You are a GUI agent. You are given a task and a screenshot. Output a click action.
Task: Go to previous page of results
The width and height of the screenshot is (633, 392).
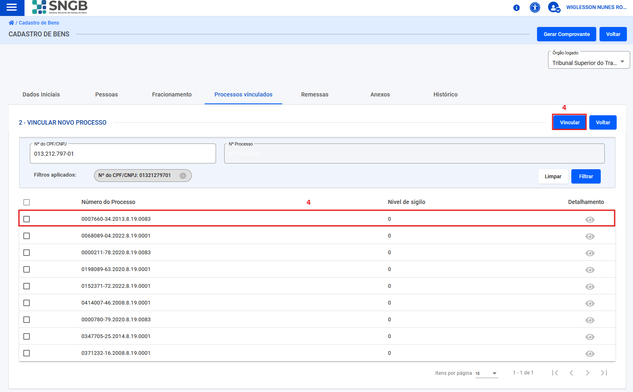click(x=571, y=373)
